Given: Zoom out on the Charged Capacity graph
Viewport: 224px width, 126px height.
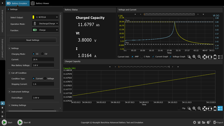Looking at the screenshot, I should point(199,109).
